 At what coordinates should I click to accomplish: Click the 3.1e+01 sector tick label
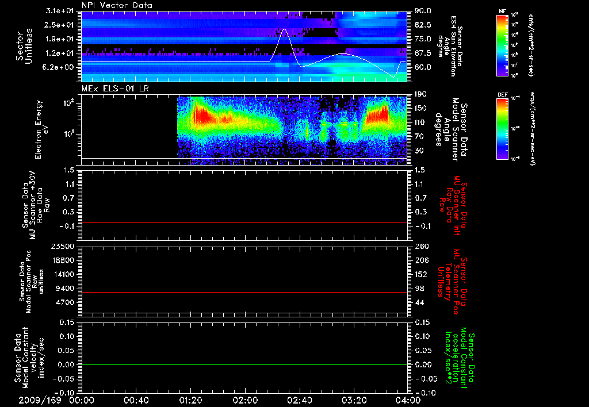pos(60,11)
